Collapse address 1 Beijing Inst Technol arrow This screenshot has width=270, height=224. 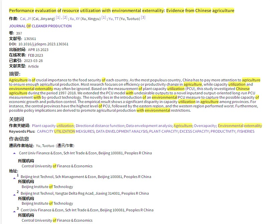[14, 178]
